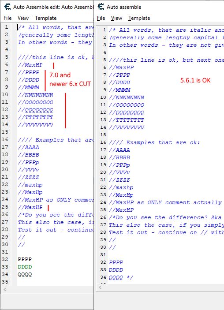Viewport: 224px width, 310px height.
Task: Click black PPPP on line 32, left editor
Action: 25,259
